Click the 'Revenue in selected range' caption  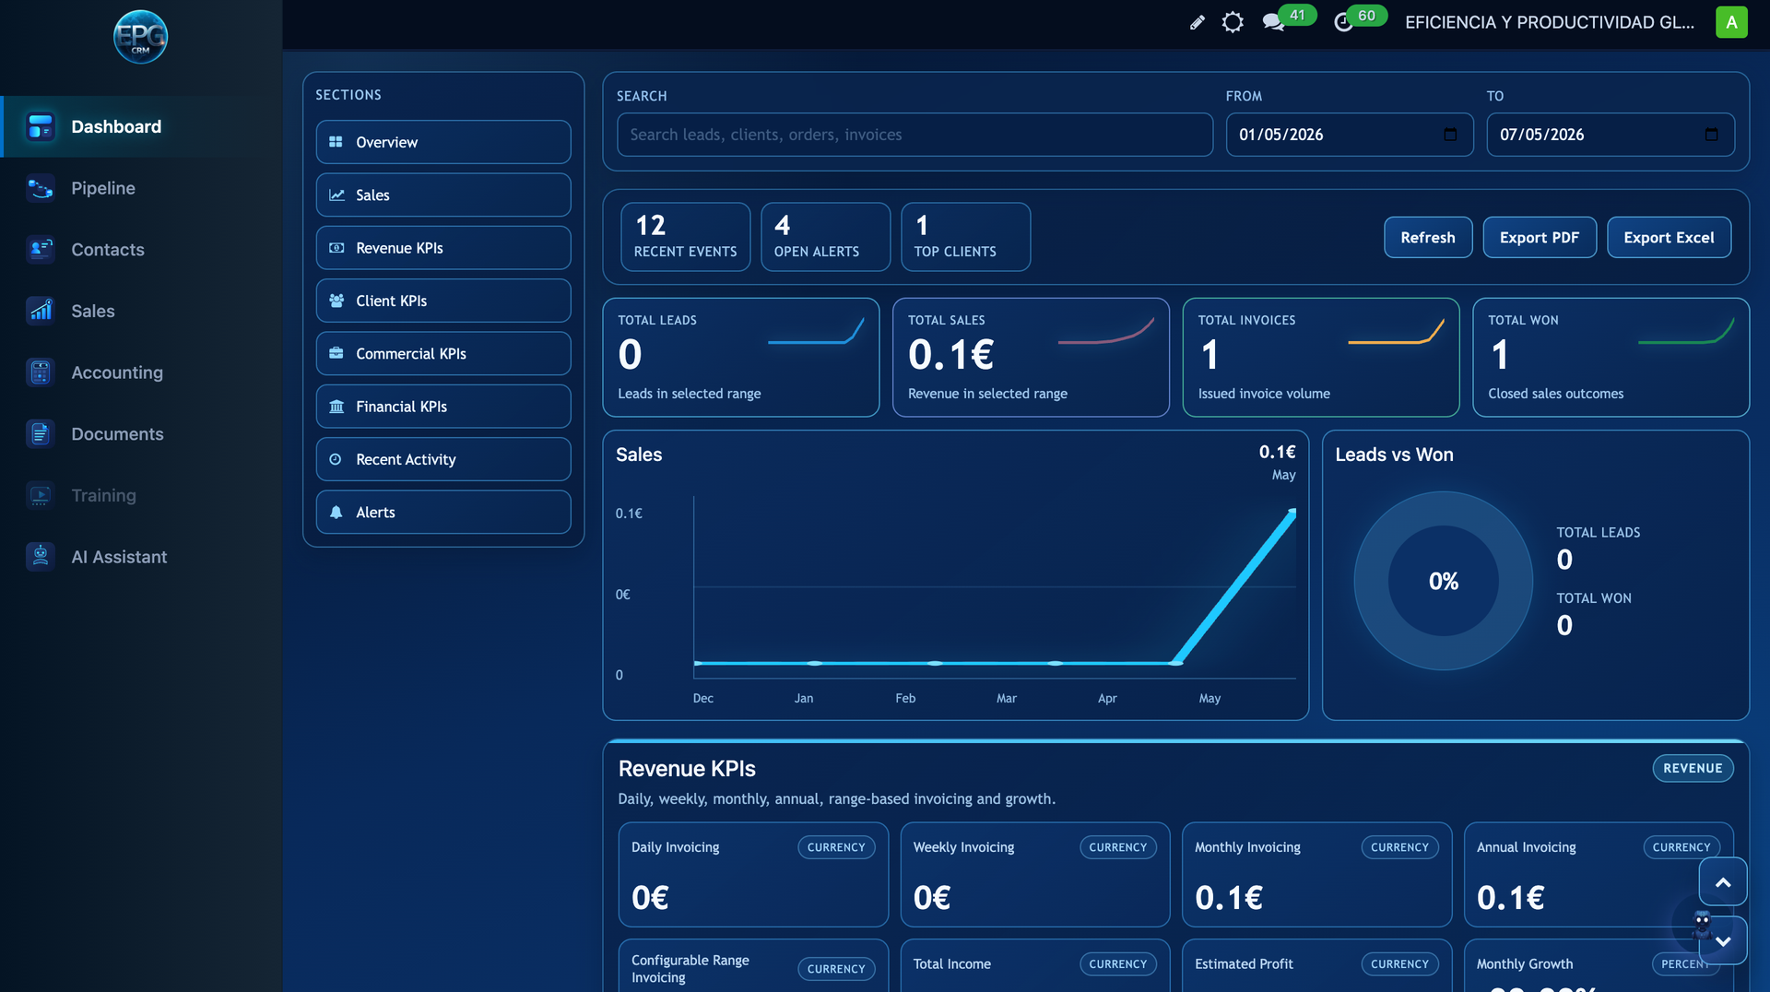(x=987, y=394)
